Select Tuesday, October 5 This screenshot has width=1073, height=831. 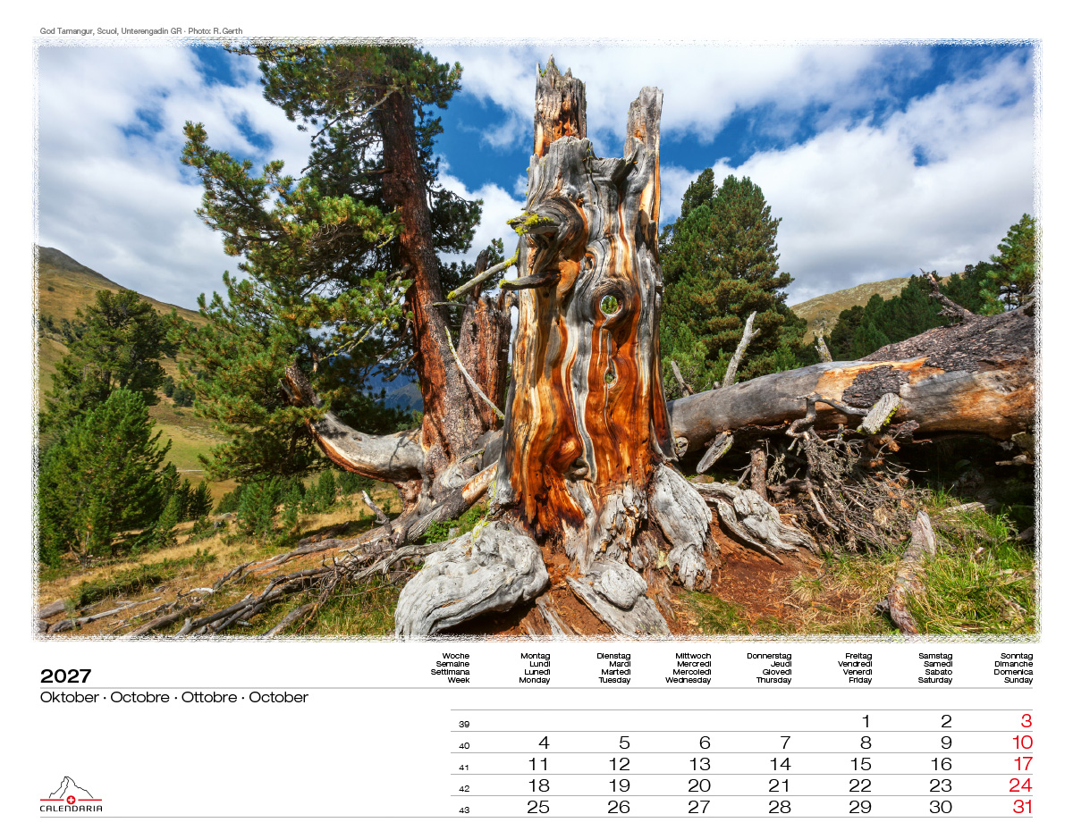tap(624, 743)
